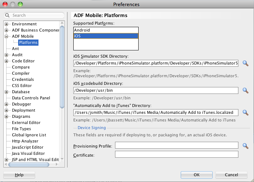The image size is (254, 182).
Task: Select Android in Supported Platforms list
Action: click(106, 30)
